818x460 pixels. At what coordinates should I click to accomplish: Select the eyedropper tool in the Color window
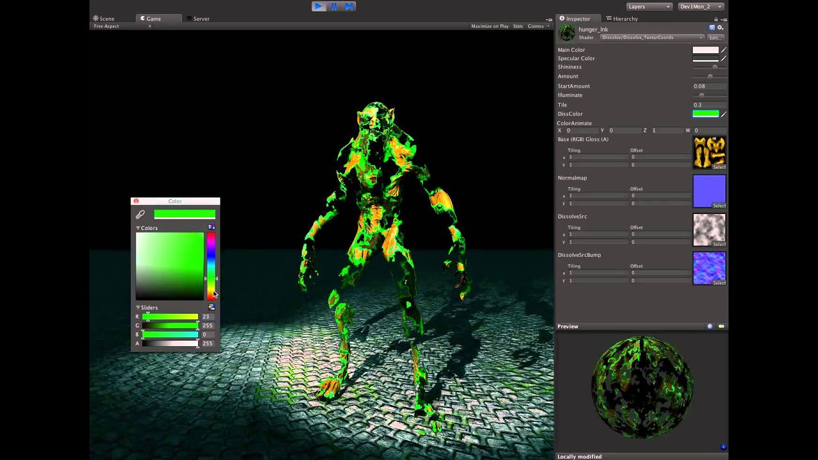(x=141, y=214)
